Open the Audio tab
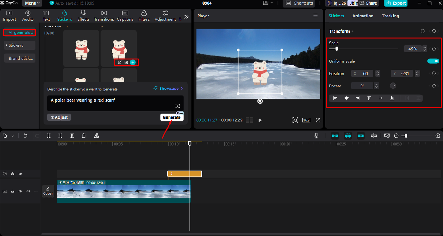 (x=28, y=16)
